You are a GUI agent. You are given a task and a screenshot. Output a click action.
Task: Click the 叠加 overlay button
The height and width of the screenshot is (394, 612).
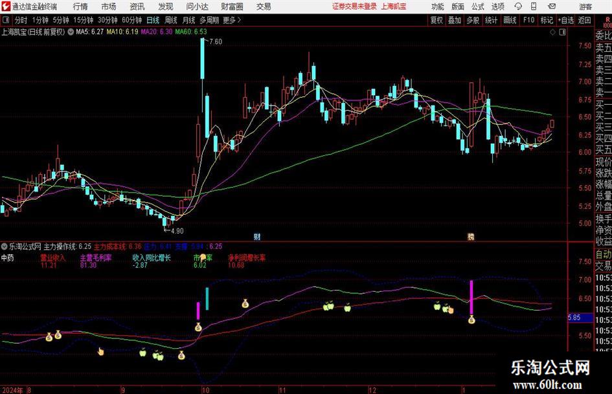tap(455, 20)
